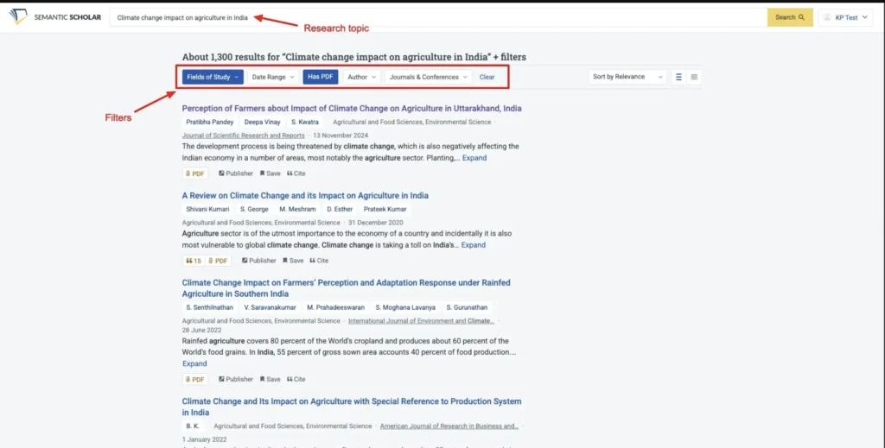
Task: Select author S. George
Action: (254, 209)
